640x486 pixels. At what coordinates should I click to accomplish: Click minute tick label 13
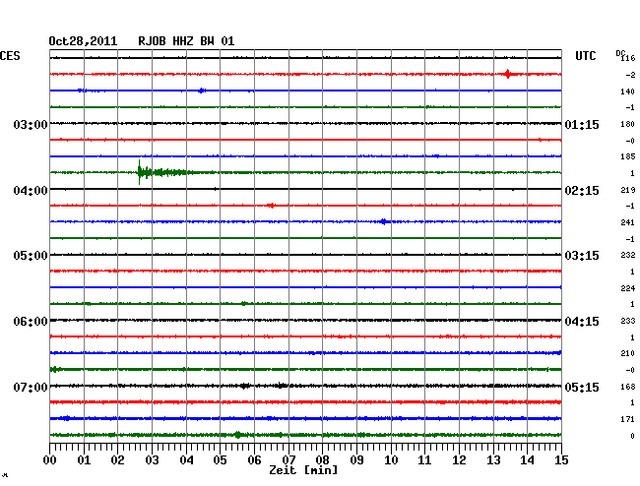click(493, 460)
